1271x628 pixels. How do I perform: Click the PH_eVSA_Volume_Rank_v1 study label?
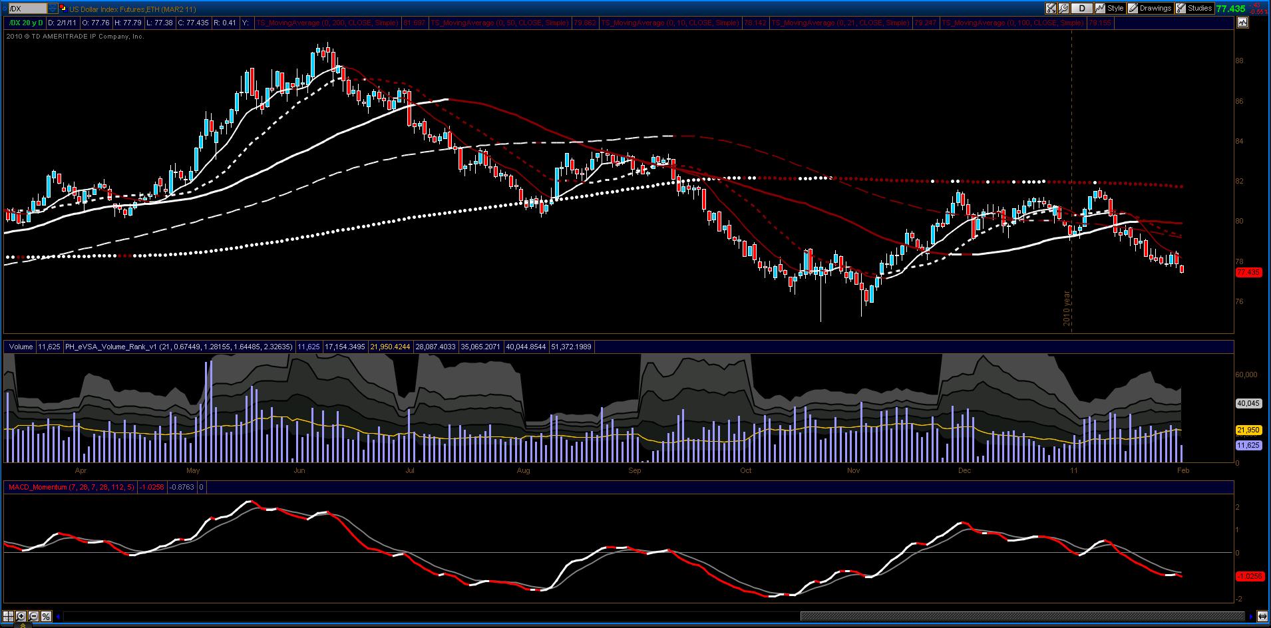(178, 347)
